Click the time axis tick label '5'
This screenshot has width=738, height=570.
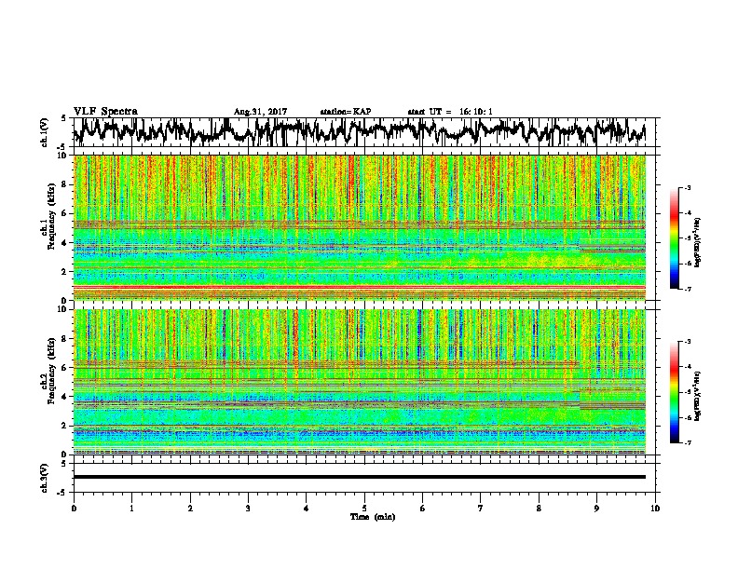(364, 509)
